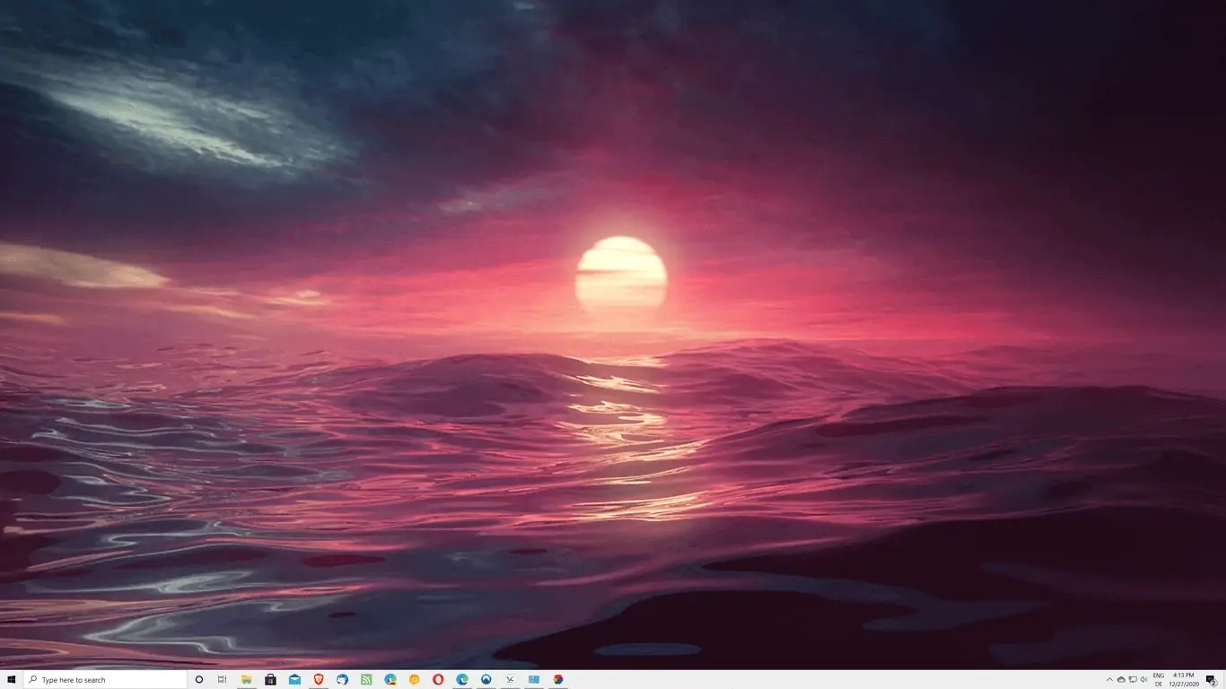Open the OneDrive cloud tray icon
The height and width of the screenshot is (689, 1226).
[1121, 680]
